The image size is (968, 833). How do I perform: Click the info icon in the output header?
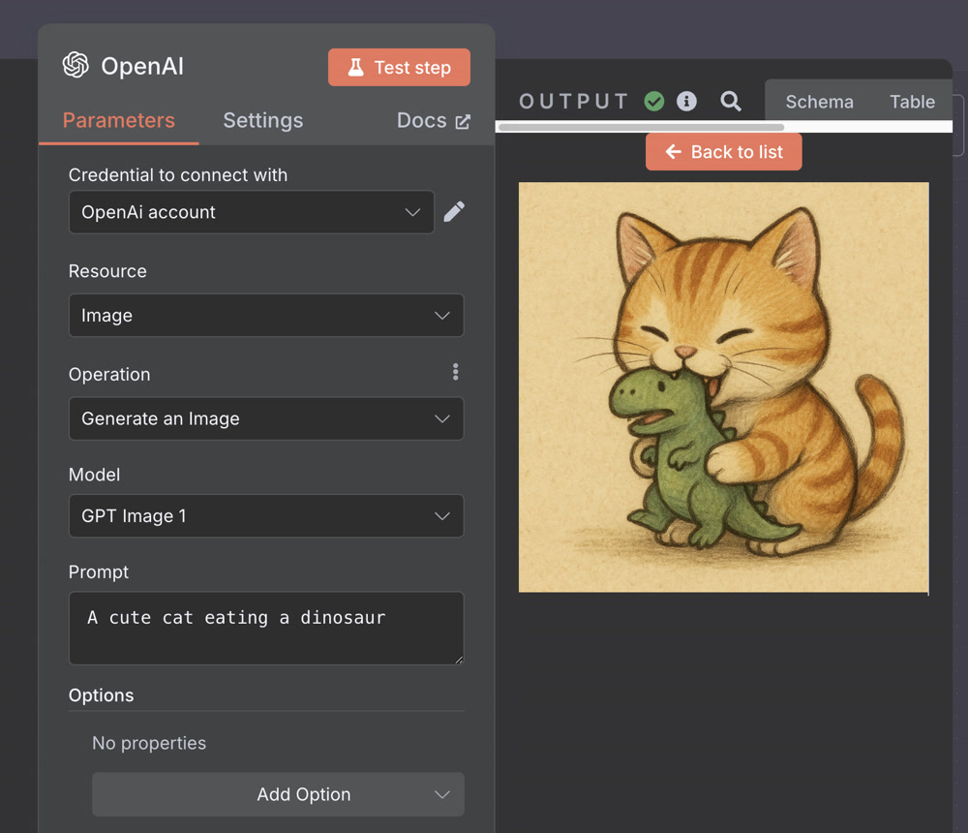[x=687, y=100]
